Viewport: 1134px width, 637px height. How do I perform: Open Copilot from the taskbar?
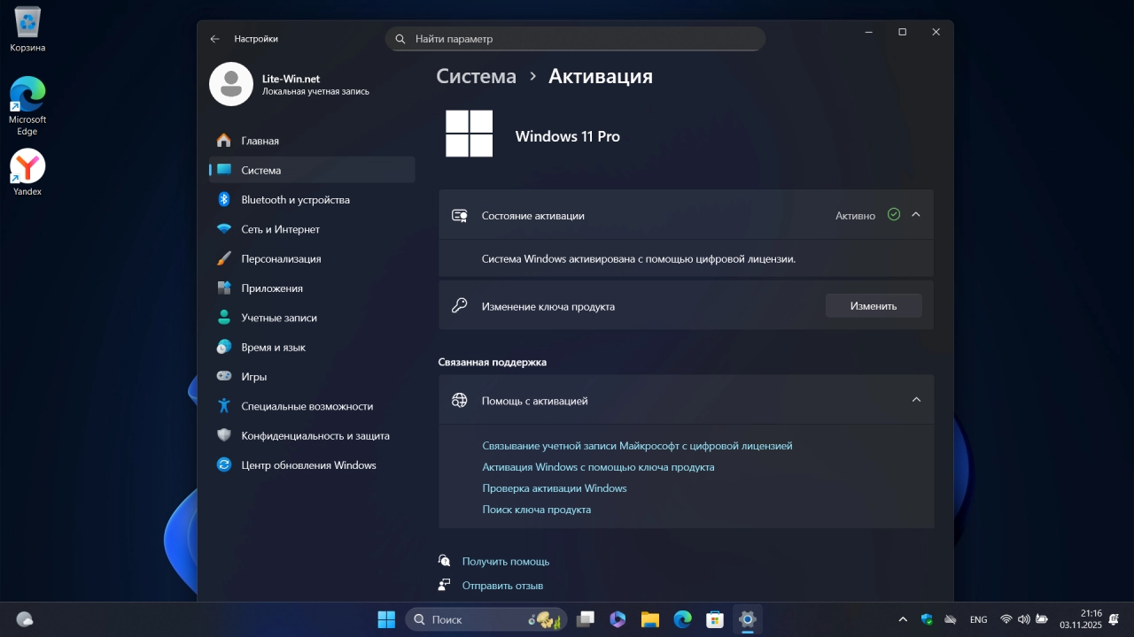(x=617, y=619)
